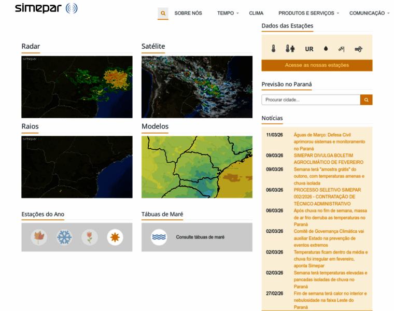Go to the SOBRE NÓS page
Image resolution: width=394 pixels, height=311 pixels.
188,13
